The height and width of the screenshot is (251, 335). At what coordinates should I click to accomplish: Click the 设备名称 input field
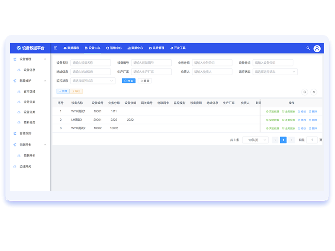90,63
